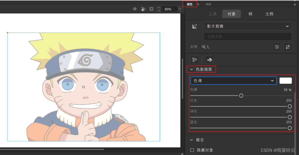Click the zoom stepper arrows
This screenshot has height=155, width=299.
(159, 9)
